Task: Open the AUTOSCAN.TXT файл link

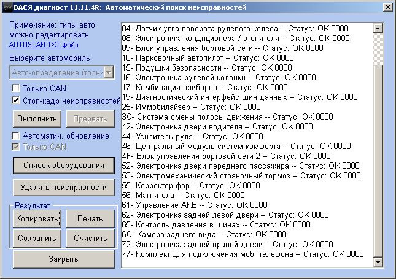Action: (44, 45)
